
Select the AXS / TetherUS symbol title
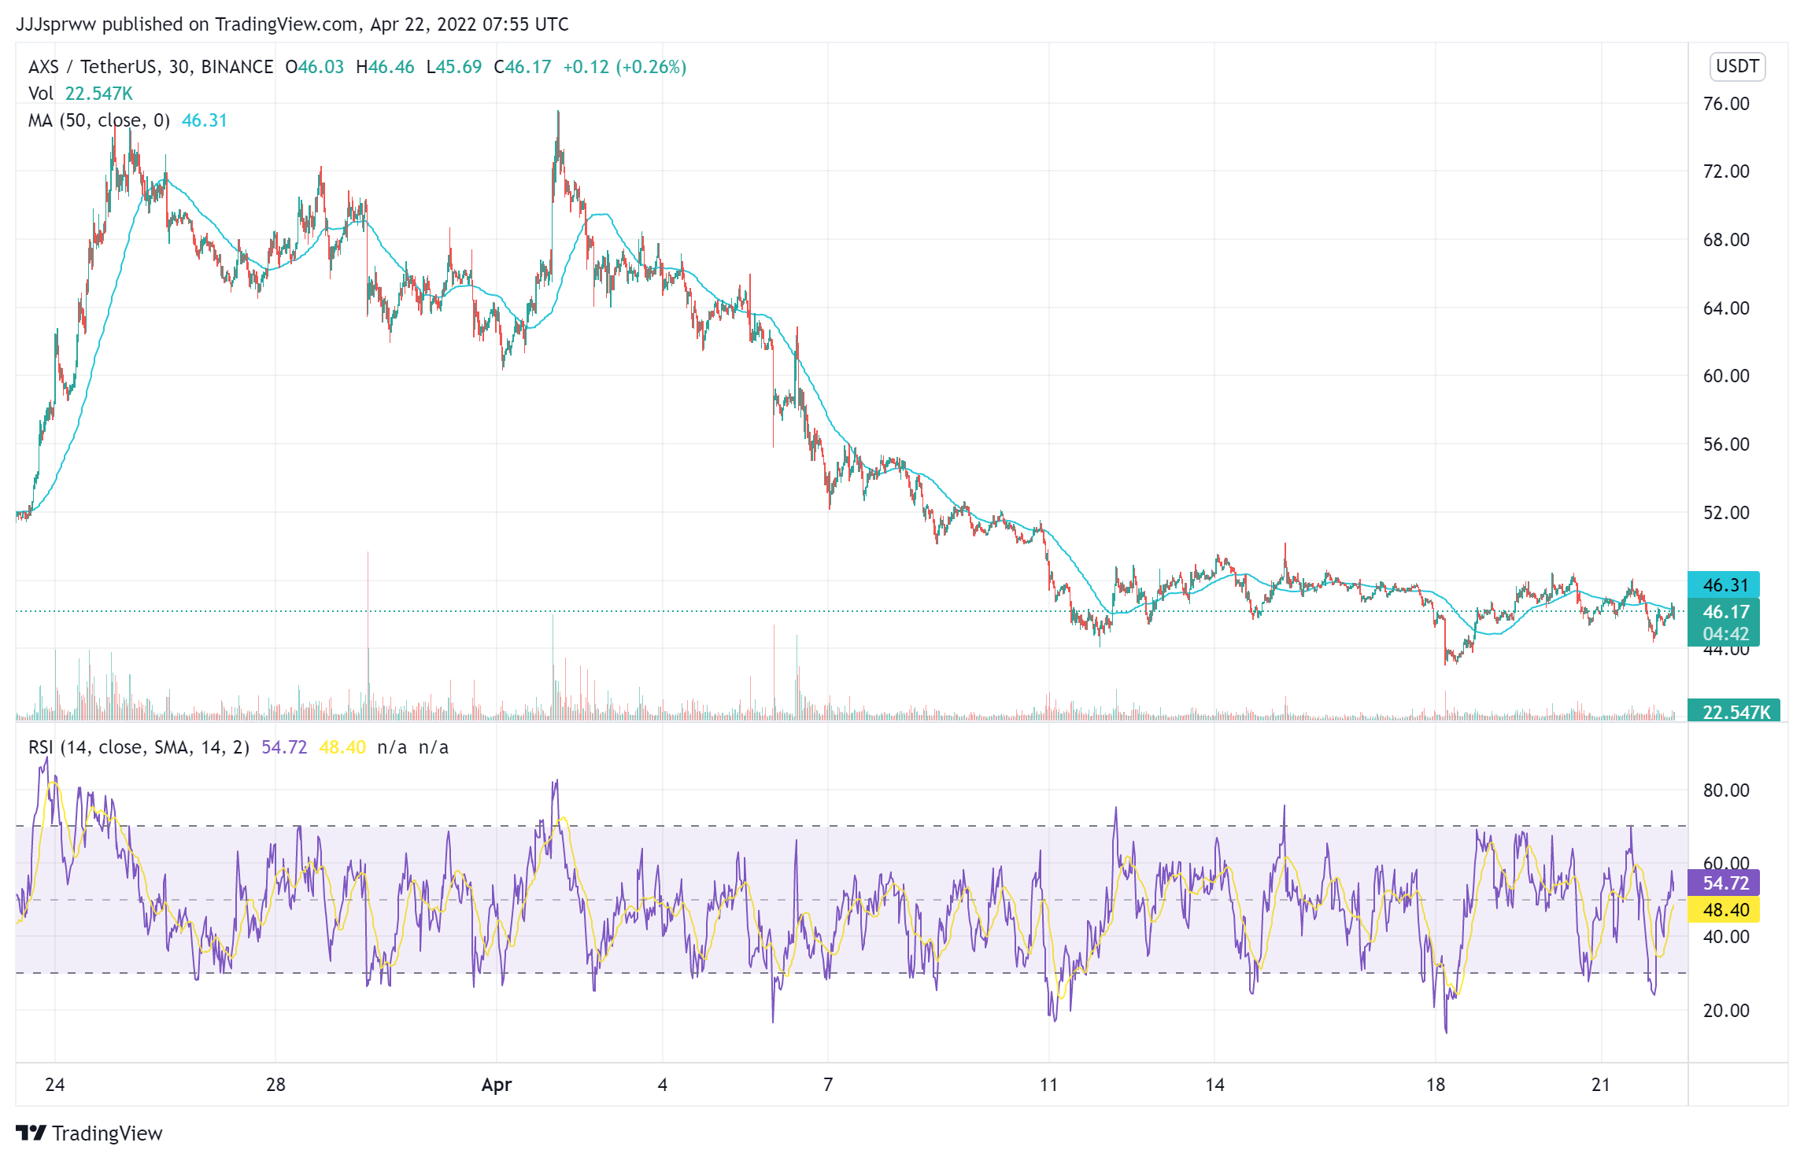150,67
